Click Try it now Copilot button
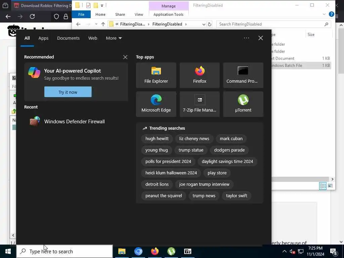 (x=68, y=92)
